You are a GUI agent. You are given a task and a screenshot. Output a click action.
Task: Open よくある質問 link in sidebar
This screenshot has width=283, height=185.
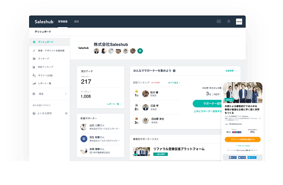tap(45, 113)
